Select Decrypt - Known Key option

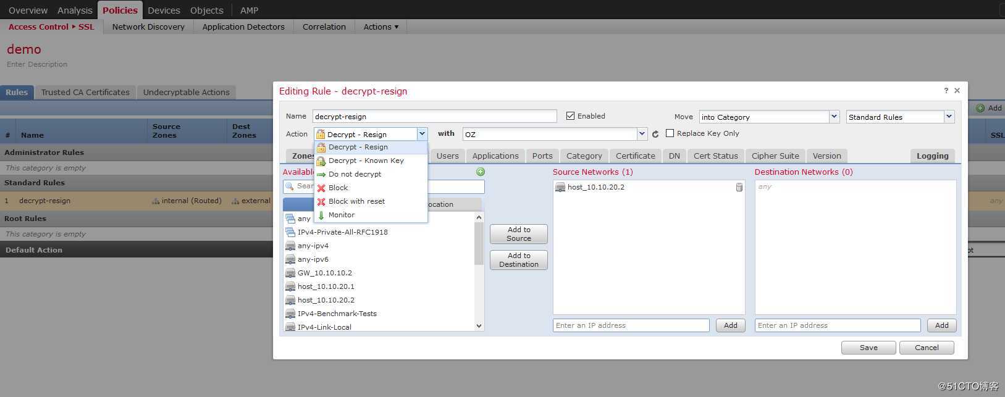[371, 161]
